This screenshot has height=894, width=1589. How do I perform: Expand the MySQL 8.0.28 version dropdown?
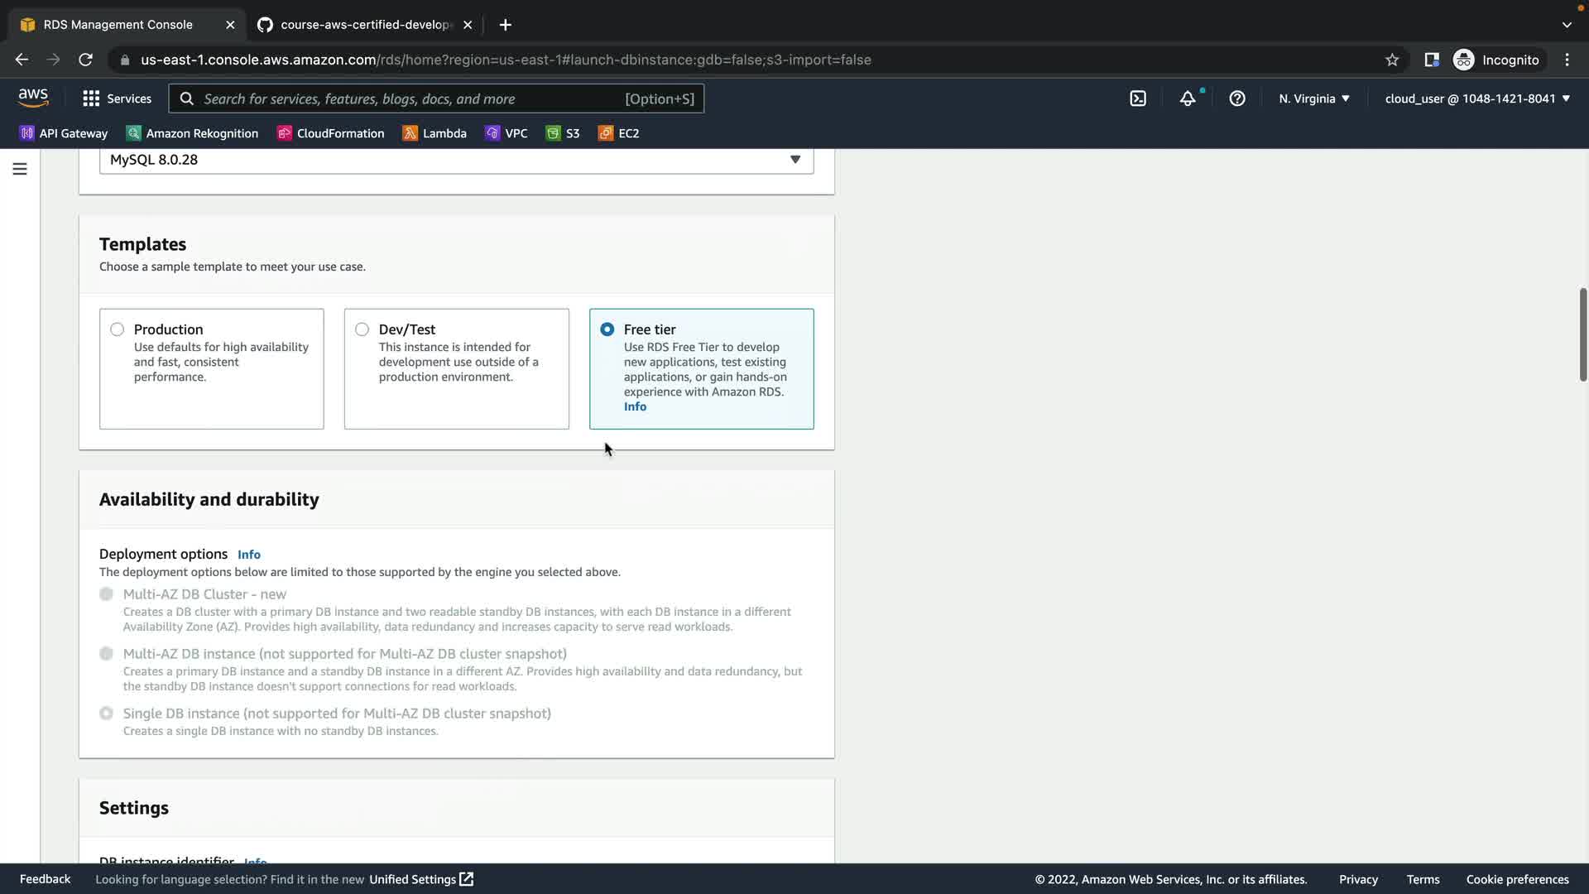point(456,160)
